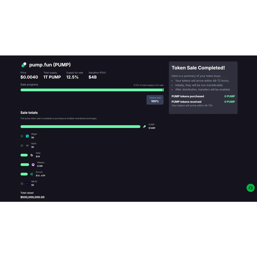The width and height of the screenshot is (257, 257).
Task: Click the Bybit exchange icon
Action: tap(27, 146)
